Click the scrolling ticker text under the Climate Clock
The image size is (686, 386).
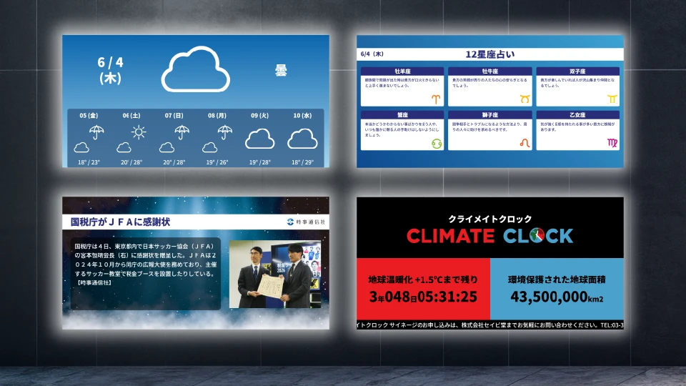coord(490,325)
